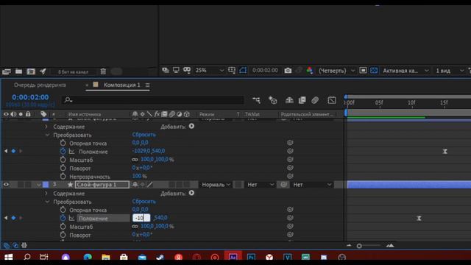Image resolution: width=471 pixels, height=265 pixels.
Task: Open the parent 'Нет' dropdown of layer 3
Action: 312,185
